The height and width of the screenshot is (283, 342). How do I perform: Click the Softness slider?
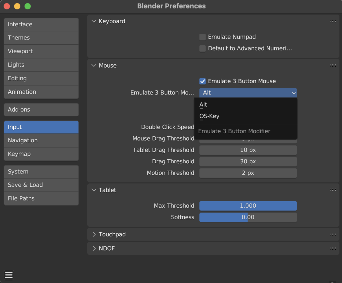click(248, 217)
